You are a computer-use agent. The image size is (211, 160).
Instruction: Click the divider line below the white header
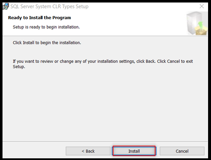click(105, 36)
